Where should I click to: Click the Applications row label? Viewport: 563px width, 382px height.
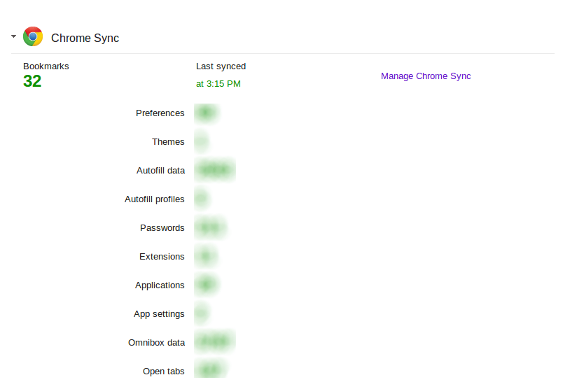pos(160,285)
